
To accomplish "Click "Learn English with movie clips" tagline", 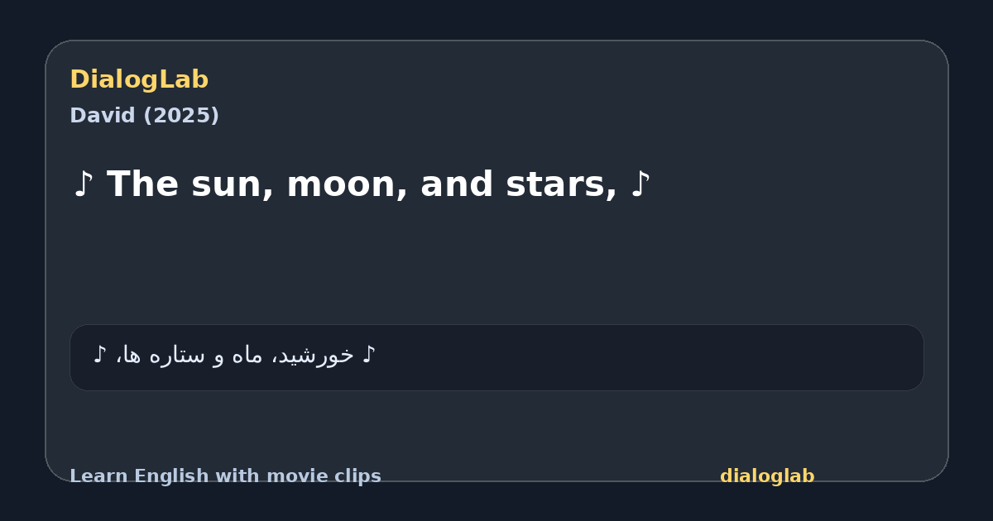I will coord(225,476).
